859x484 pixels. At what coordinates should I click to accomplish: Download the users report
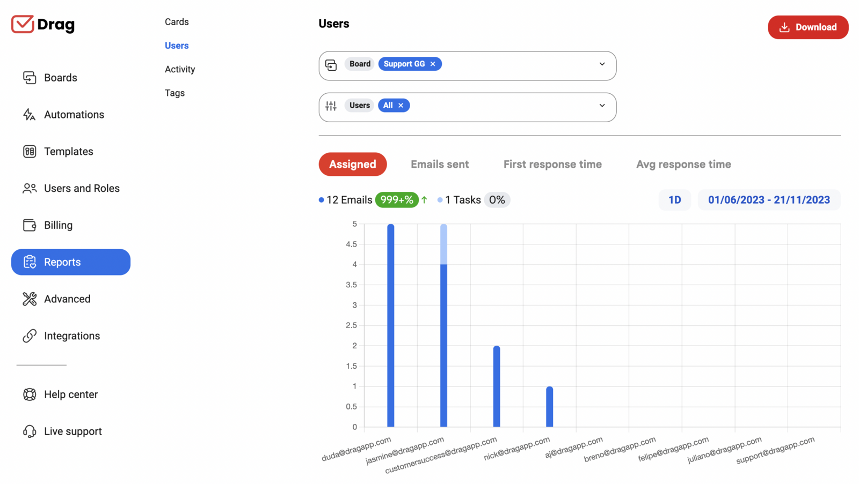coord(808,27)
